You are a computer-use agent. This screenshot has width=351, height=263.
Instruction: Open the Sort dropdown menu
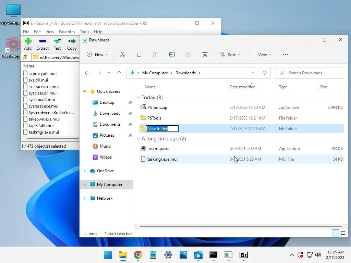(x=230, y=54)
